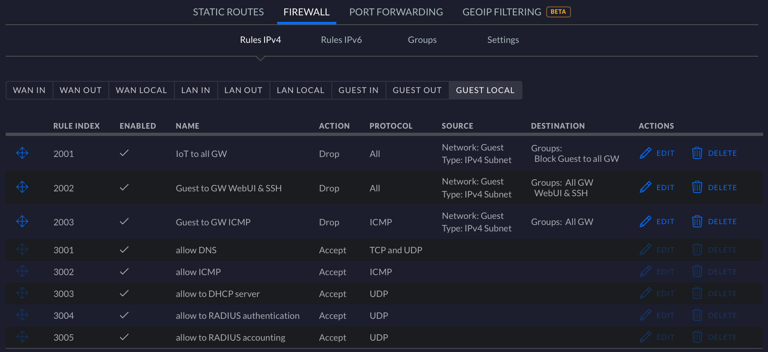The image size is (768, 352).
Task: Go to the Static Routes tab
Action: point(228,12)
